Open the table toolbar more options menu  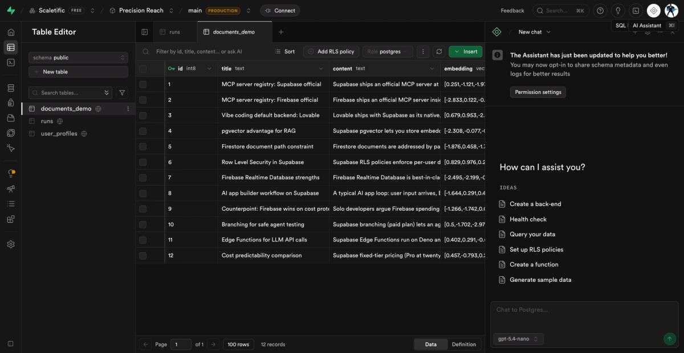(423, 51)
